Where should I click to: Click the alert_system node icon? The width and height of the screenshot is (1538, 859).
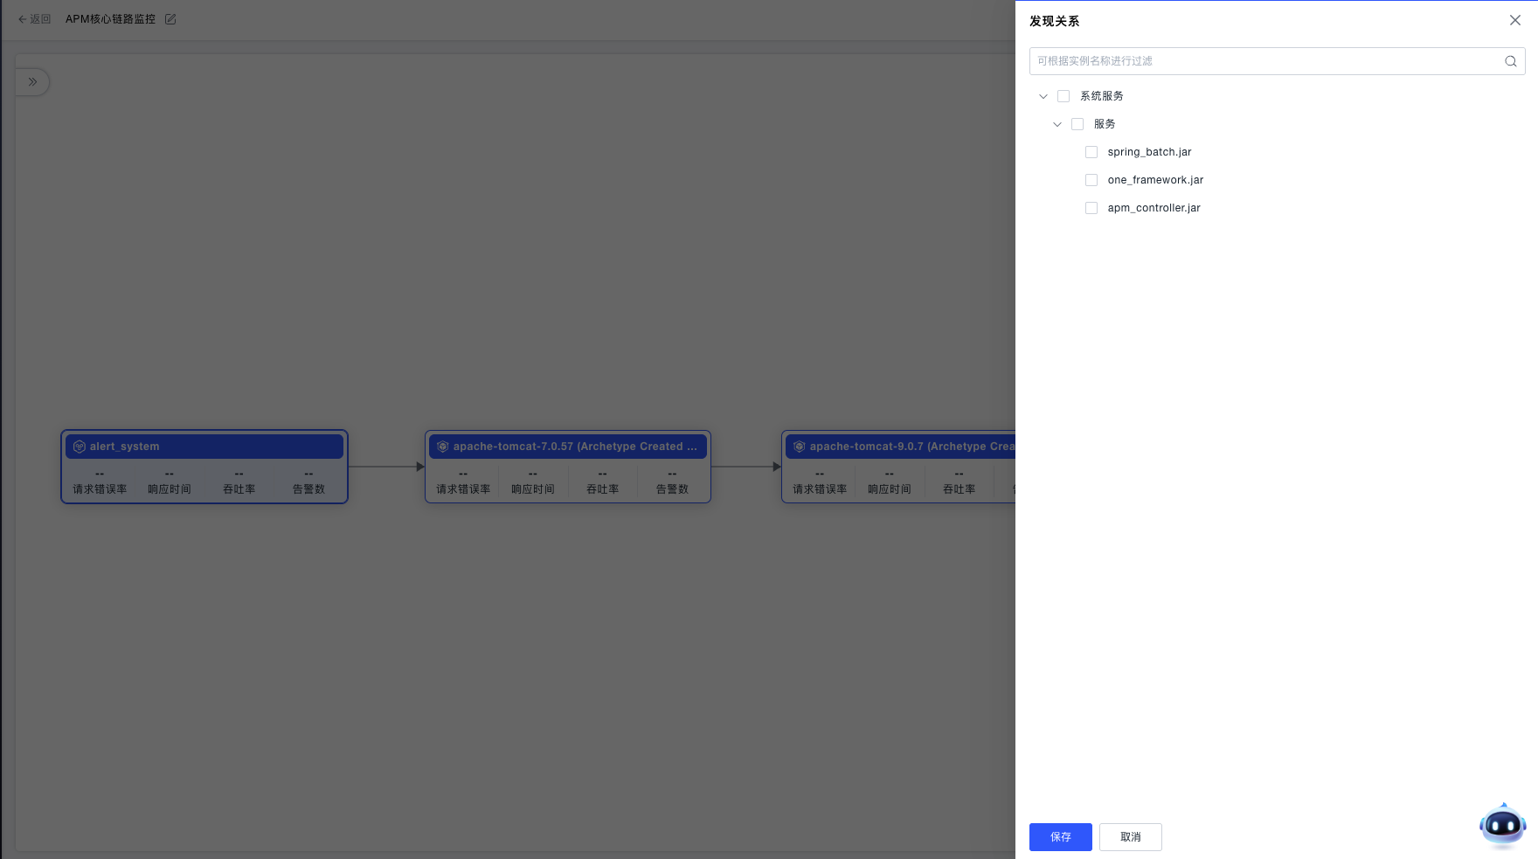pyautogui.click(x=80, y=447)
